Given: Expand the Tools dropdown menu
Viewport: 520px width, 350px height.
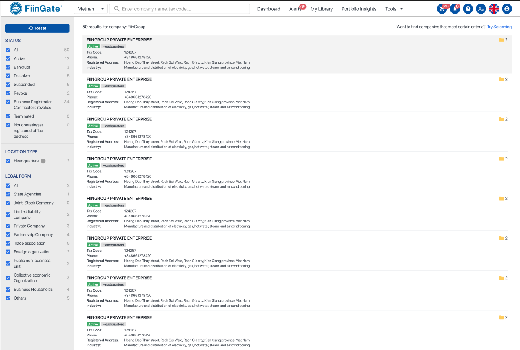Looking at the screenshot, I should [394, 9].
